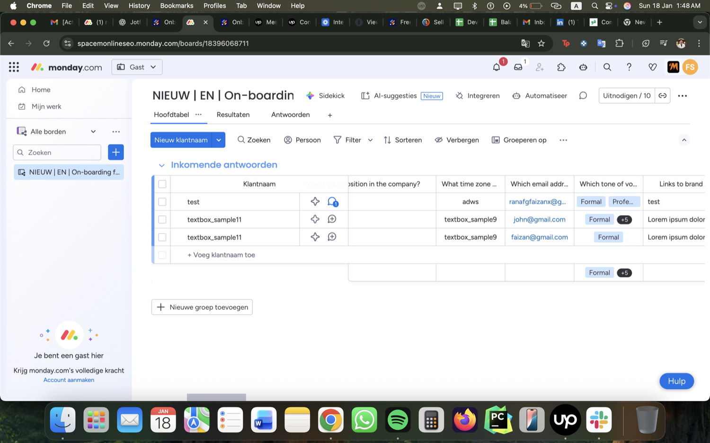Viewport: 710px width, 443px height.
Task: Switch to Resultaten tab
Action: tap(233, 114)
